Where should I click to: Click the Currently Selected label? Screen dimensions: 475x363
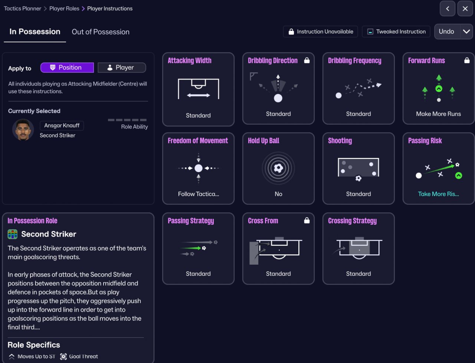click(x=34, y=111)
